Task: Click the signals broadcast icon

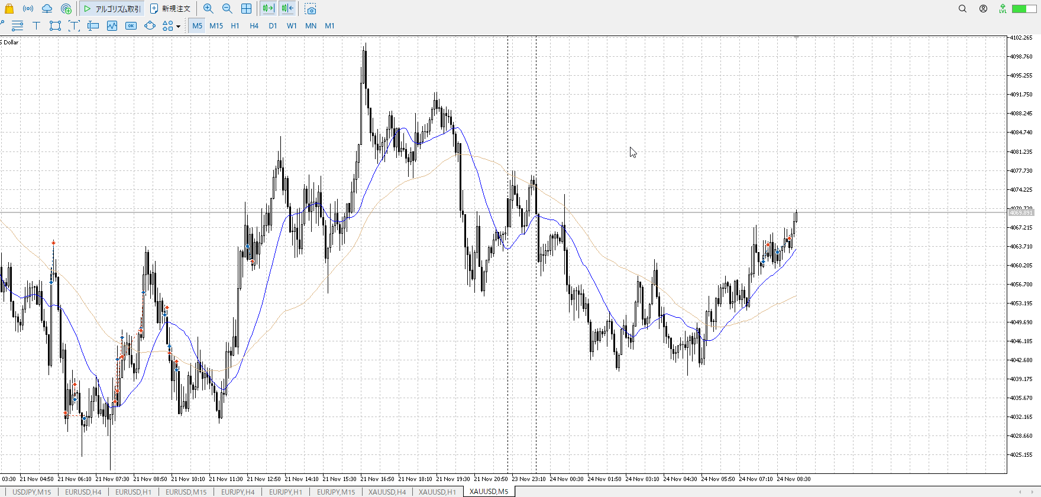Action: point(28,9)
